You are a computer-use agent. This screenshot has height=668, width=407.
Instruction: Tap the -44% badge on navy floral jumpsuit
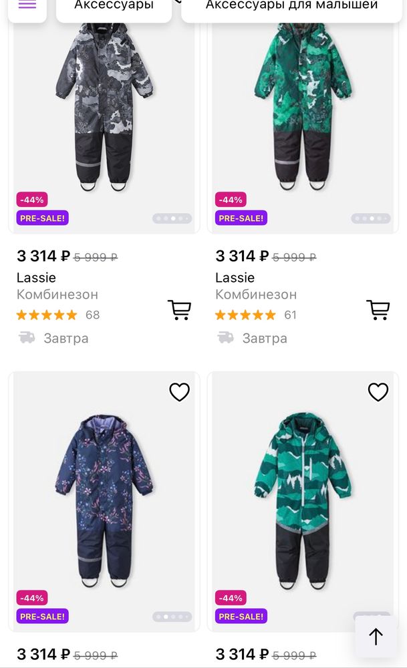tap(32, 598)
